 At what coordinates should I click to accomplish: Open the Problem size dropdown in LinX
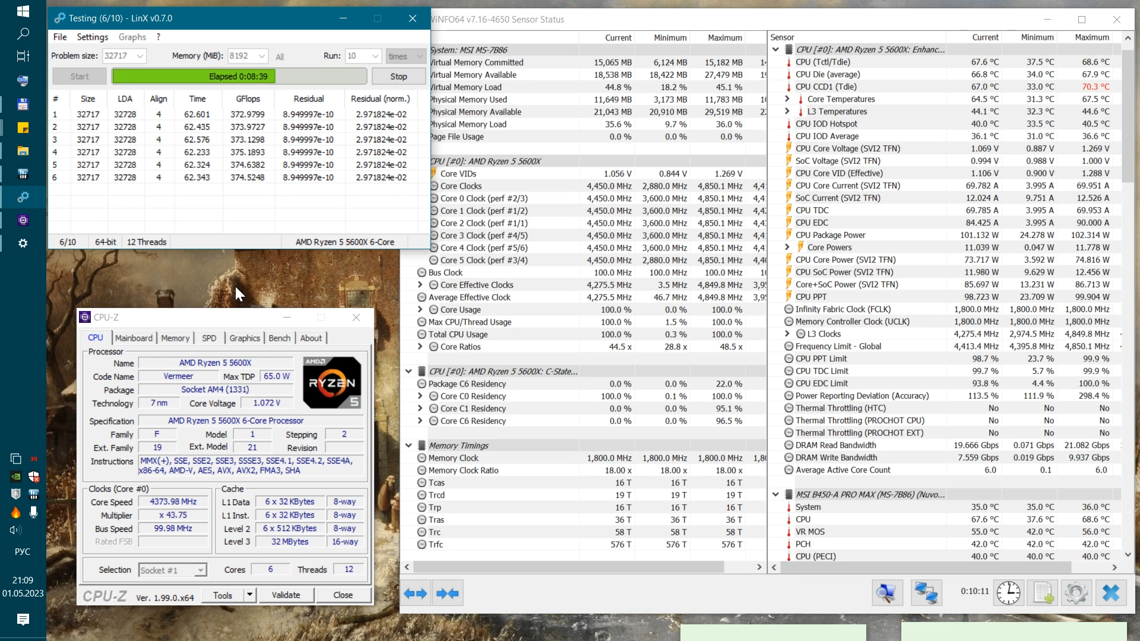[x=140, y=56]
